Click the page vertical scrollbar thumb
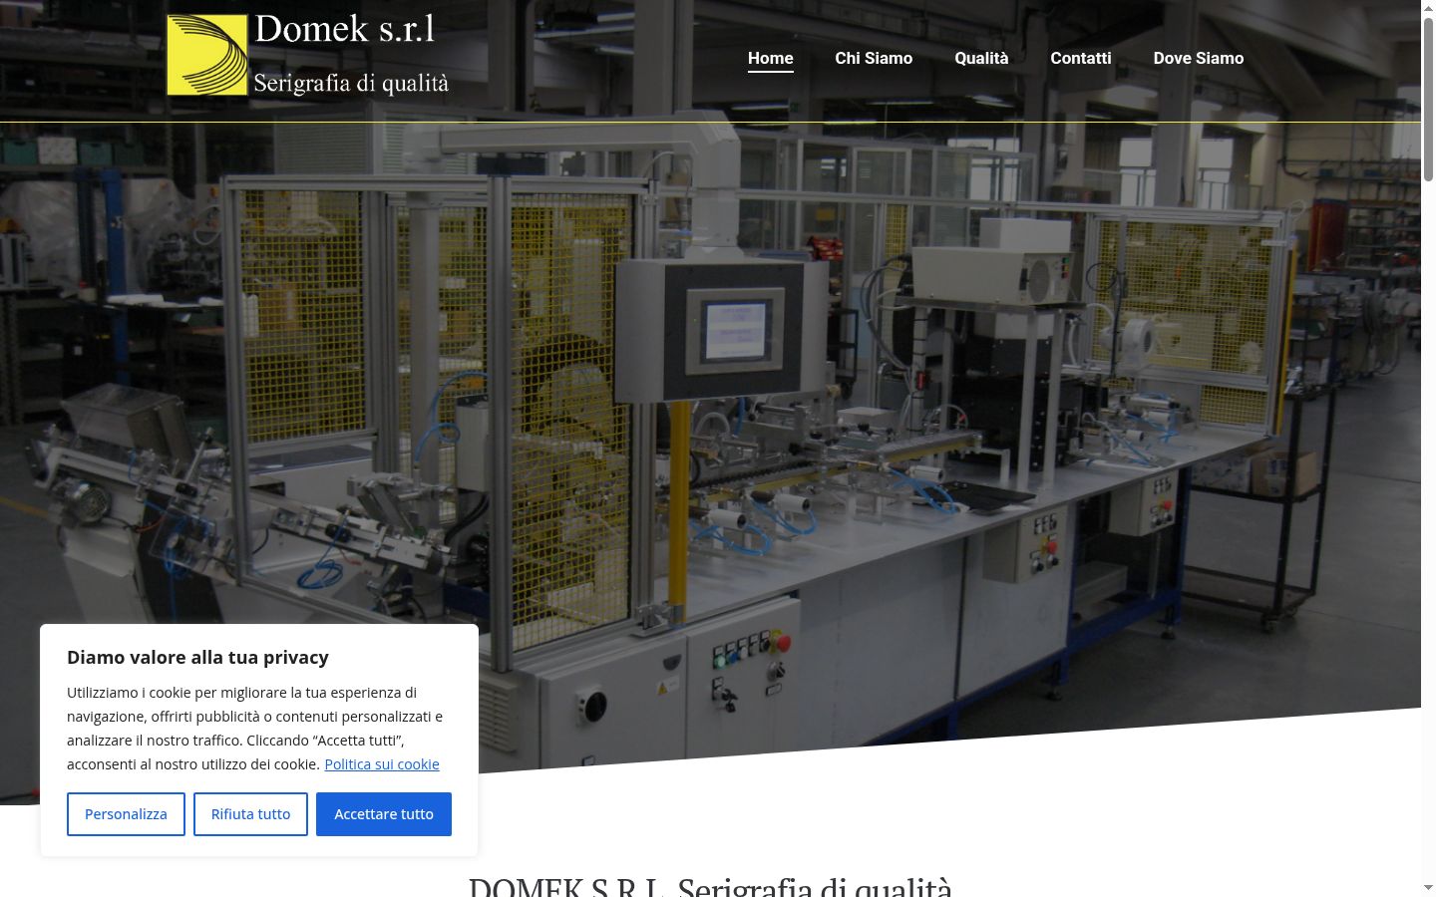The image size is (1436, 897). coord(1428,100)
